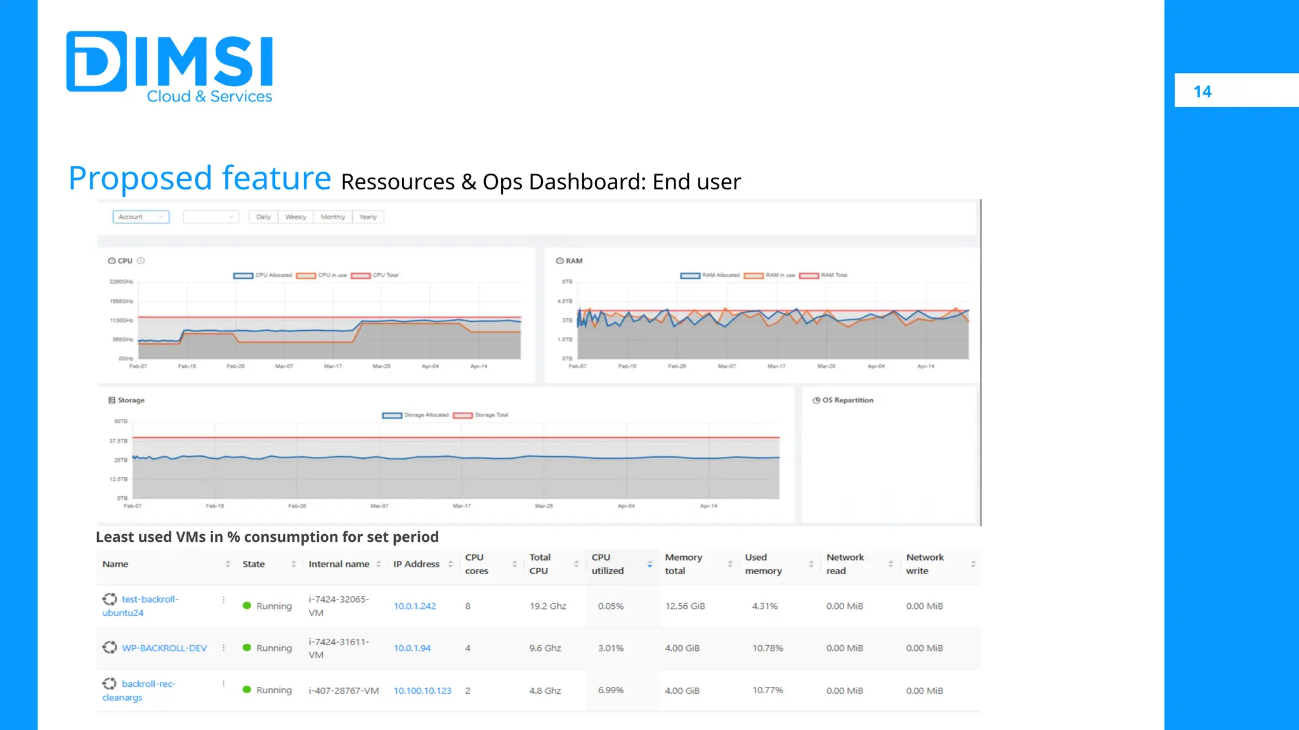The image size is (1299, 730).
Task: Click the CPU Total red legend swatch
Action: click(361, 276)
